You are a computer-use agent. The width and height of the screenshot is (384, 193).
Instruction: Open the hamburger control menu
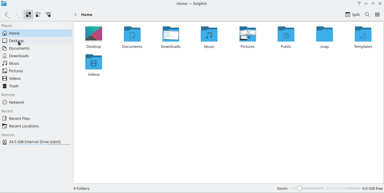[377, 15]
